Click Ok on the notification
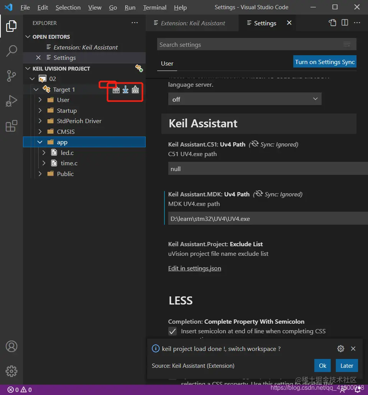368x395 pixels. [x=322, y=365]
